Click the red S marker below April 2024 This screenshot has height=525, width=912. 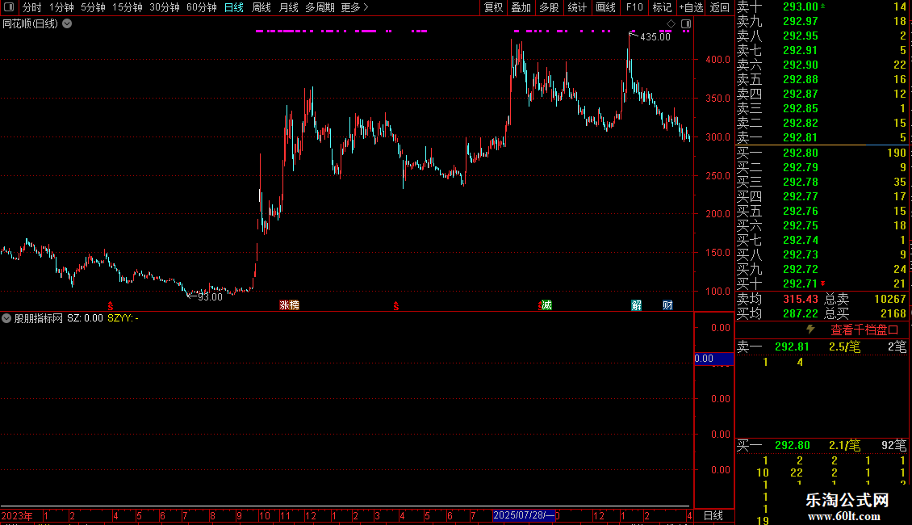(x=396, y=306)
